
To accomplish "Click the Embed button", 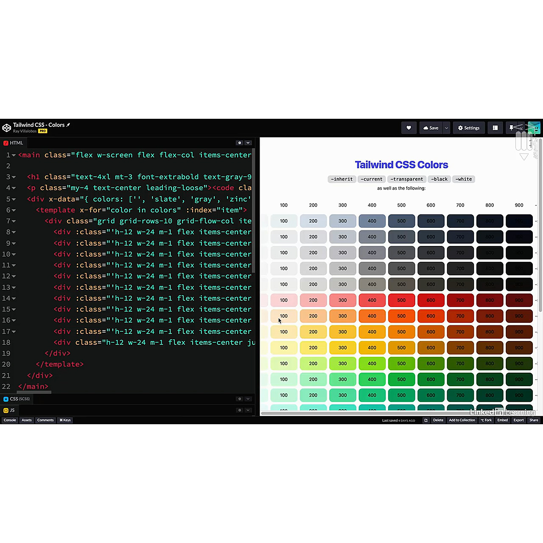I will [503, 420].
